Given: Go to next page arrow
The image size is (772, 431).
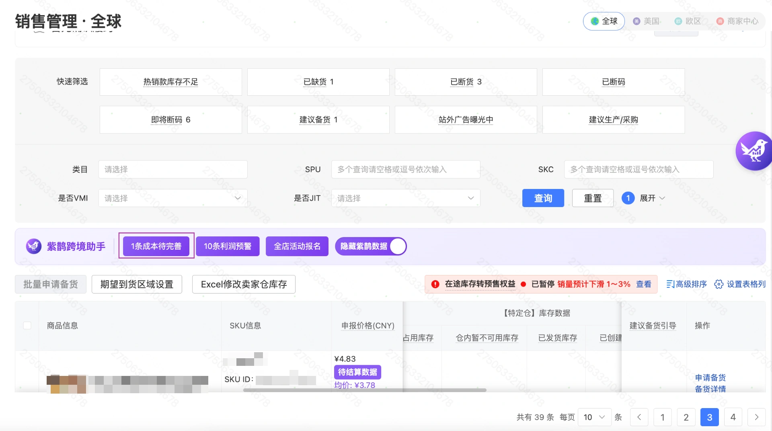Looking at the screenshot, I should point(756,417).
